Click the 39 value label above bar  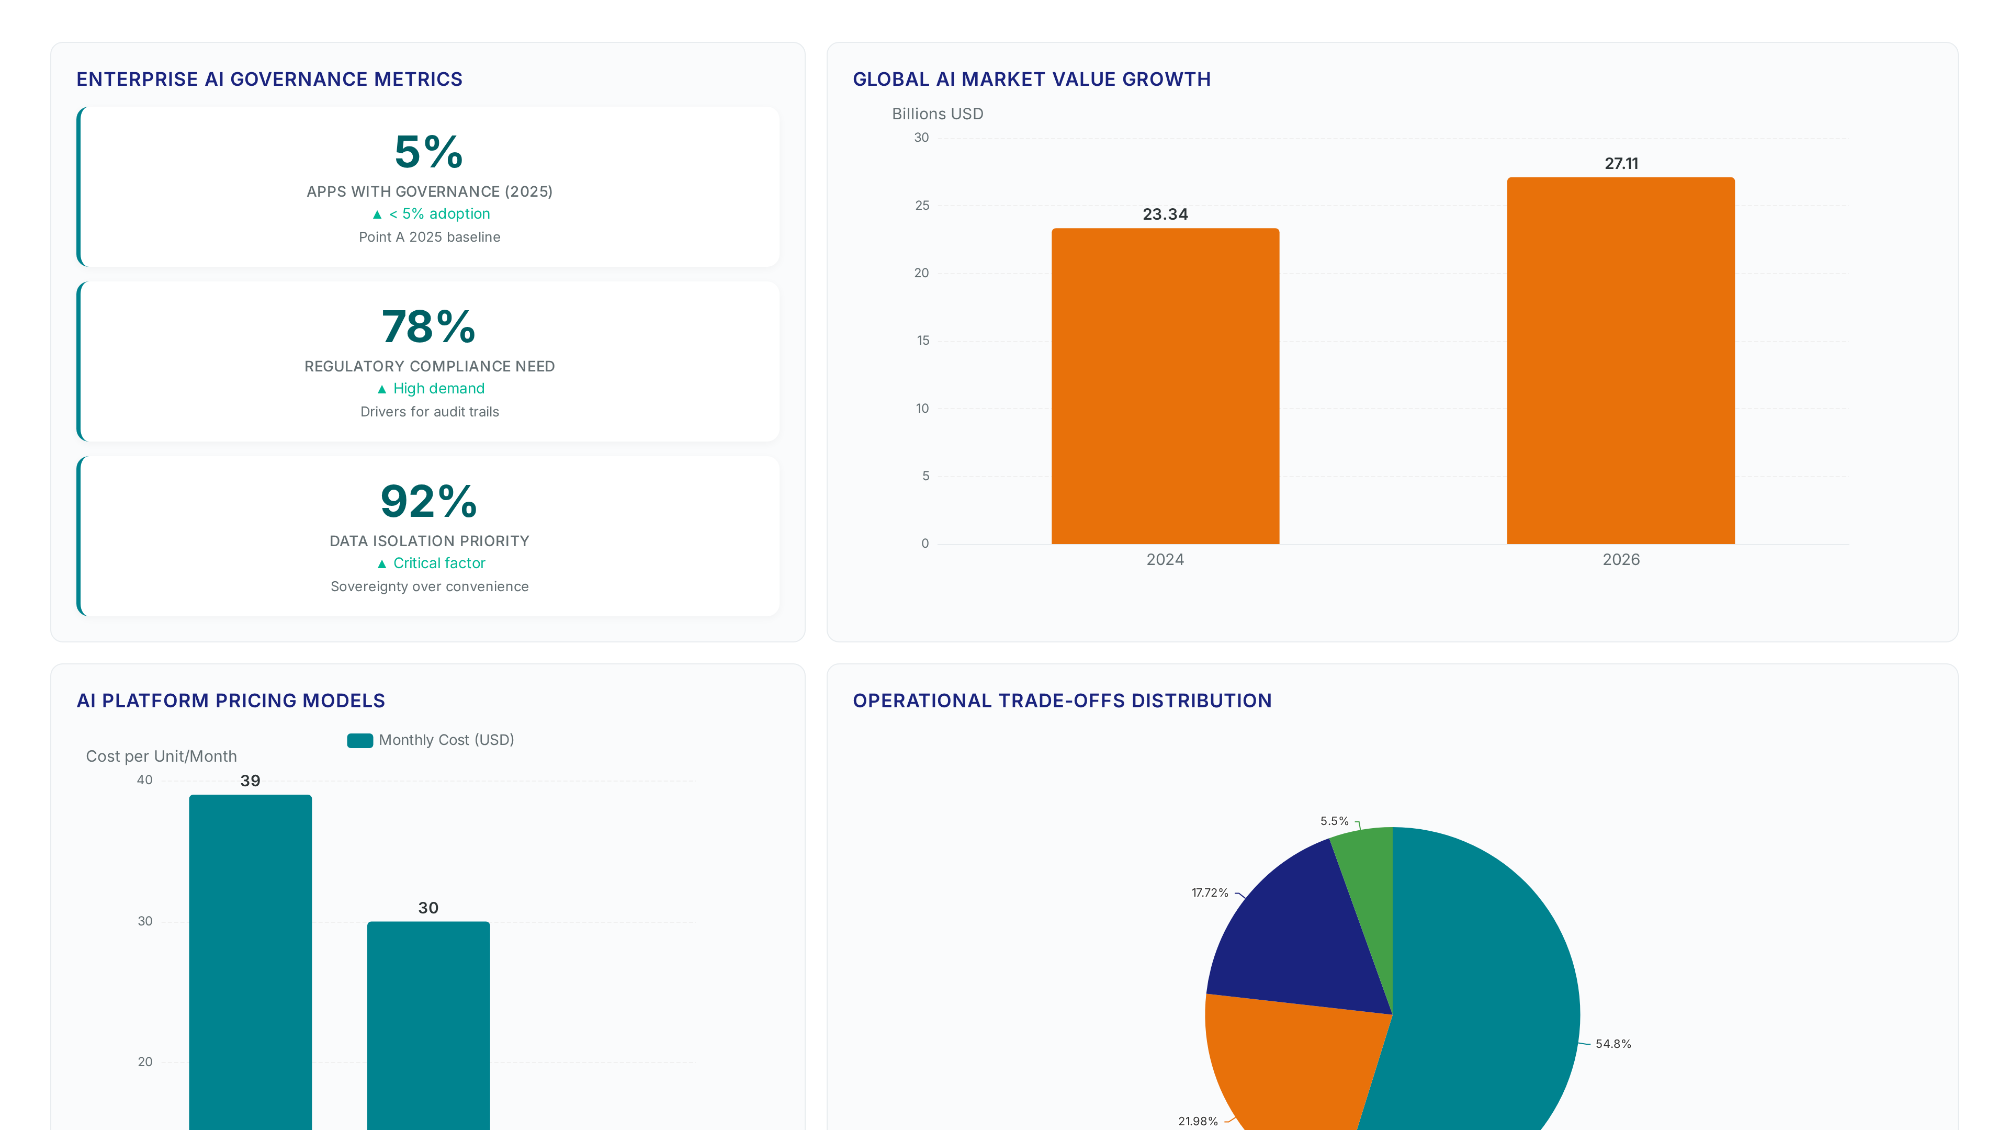tap(251, 782)
